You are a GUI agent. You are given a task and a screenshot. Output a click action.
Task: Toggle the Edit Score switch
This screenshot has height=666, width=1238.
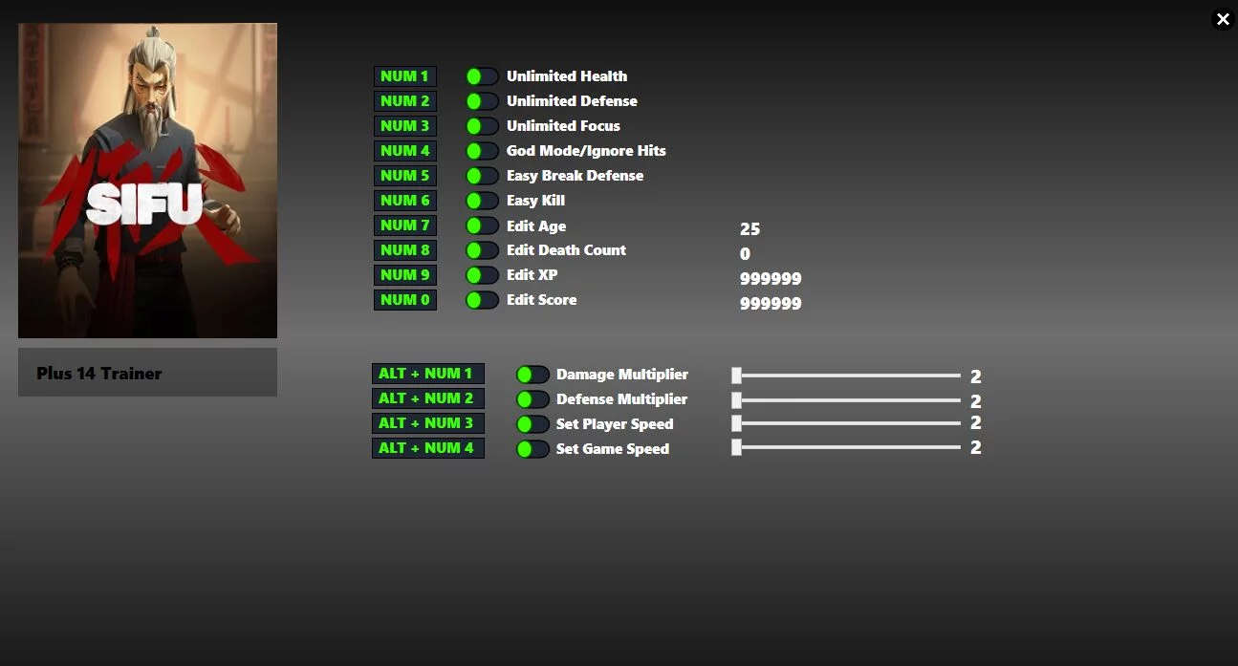point(482,300)
